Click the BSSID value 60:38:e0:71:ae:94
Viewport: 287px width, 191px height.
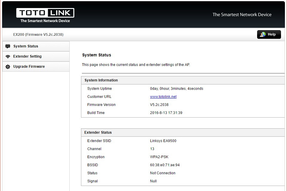tap(165, 165)
